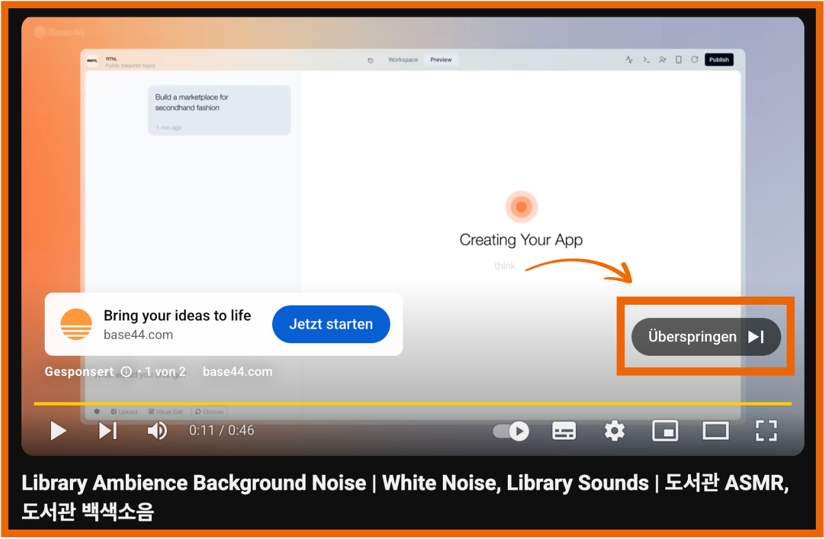Switch to miniplayer mode
Image resolution: width=824 pixels, height=539 pixels.
pyautogui.click(x=665, y=431)
